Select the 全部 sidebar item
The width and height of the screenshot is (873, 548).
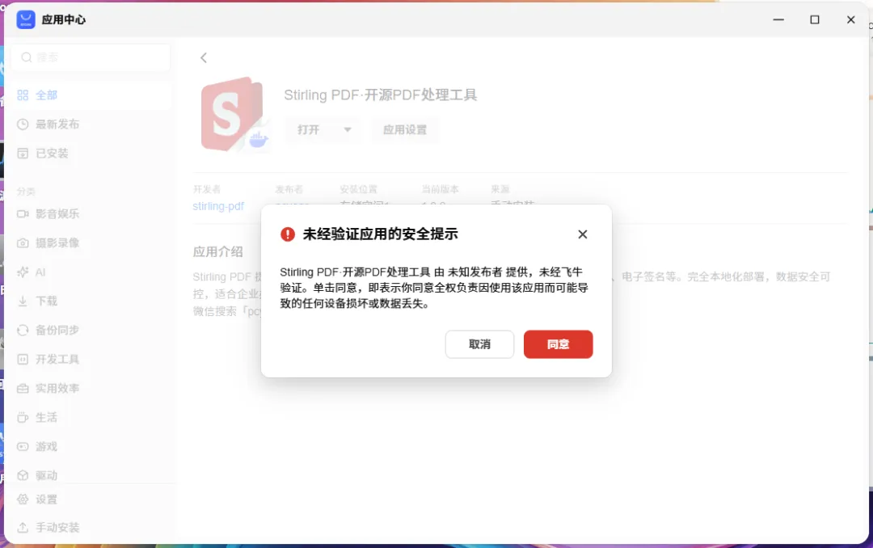pyautogui.click(x=91, y=95)
